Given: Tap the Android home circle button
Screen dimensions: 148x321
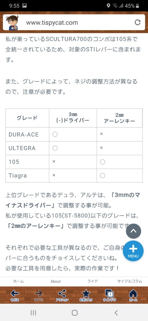Looking at the screenshot, I should coord(75,313).
